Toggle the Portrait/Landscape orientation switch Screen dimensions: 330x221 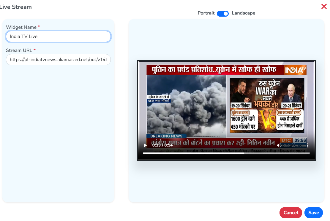point(223,13)
